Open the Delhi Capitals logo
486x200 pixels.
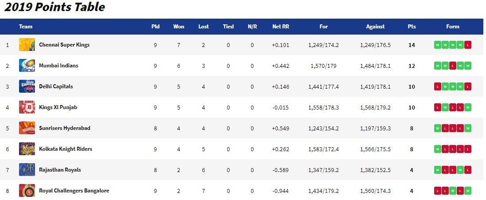click(x=27, y=86)
